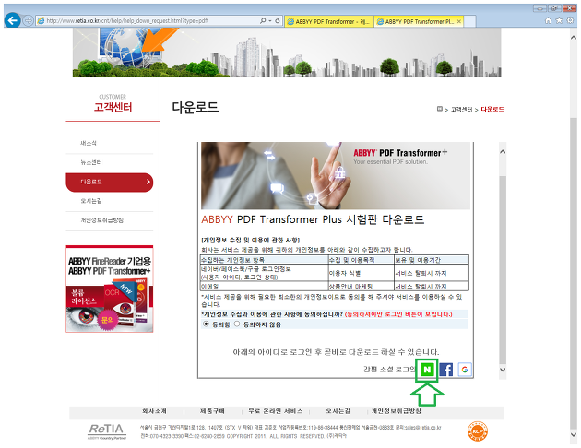Open the browser Home icon
The width and height of the screenshot is (581, 448).
(x=548, y=20)
